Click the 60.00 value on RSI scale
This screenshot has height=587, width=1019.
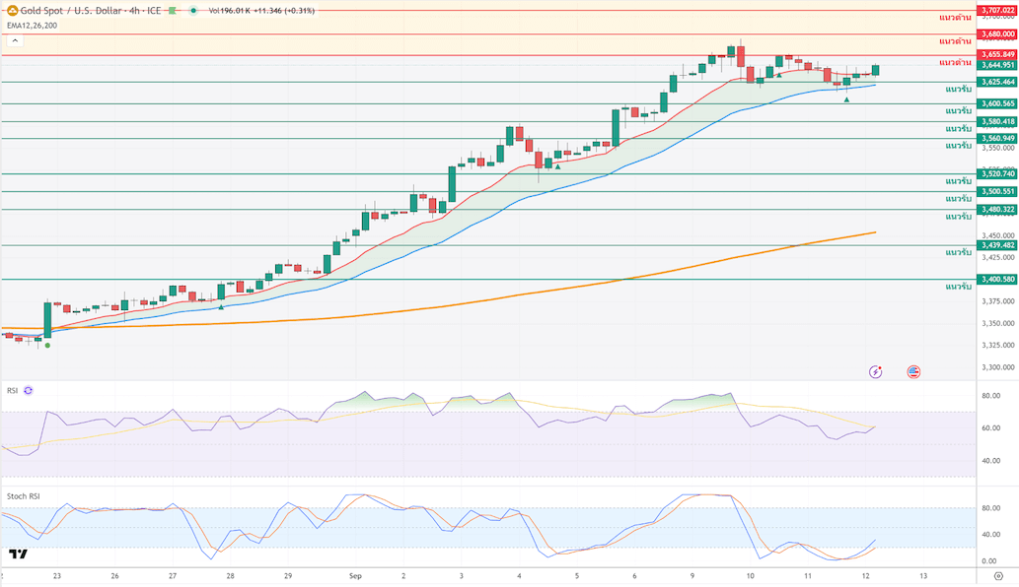tap(991, 428)
